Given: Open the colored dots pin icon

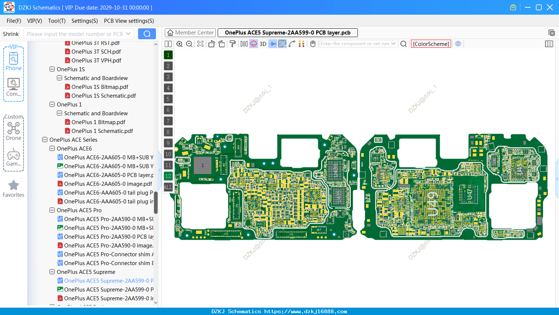Looking at the screenshot, I should point(302,44).
